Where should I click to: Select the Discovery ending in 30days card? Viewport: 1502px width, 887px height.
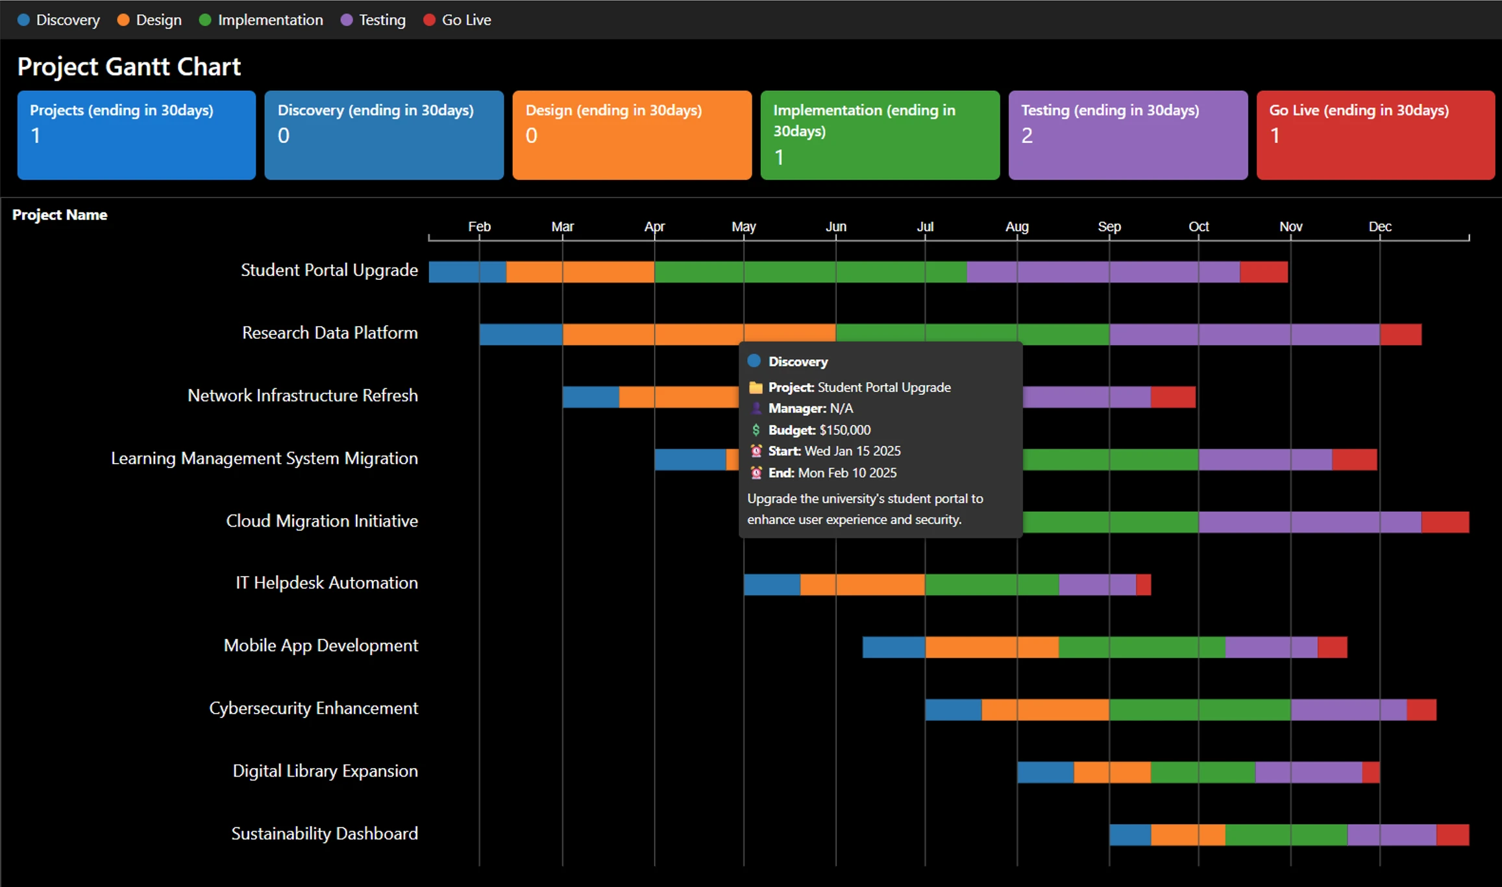click(384, 135)
